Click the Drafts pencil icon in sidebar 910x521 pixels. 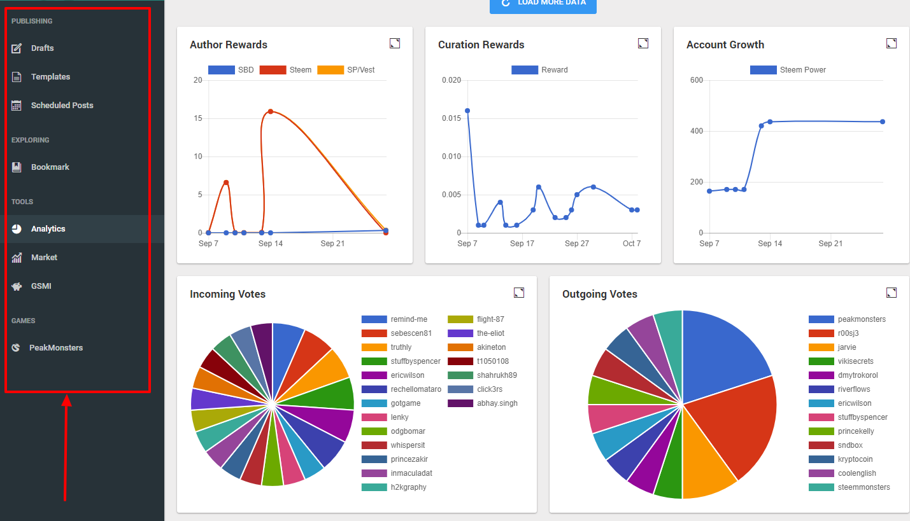point(17,48)
